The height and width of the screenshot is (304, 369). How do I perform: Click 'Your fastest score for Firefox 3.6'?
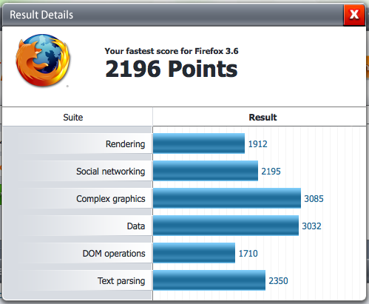coord(172,51)
